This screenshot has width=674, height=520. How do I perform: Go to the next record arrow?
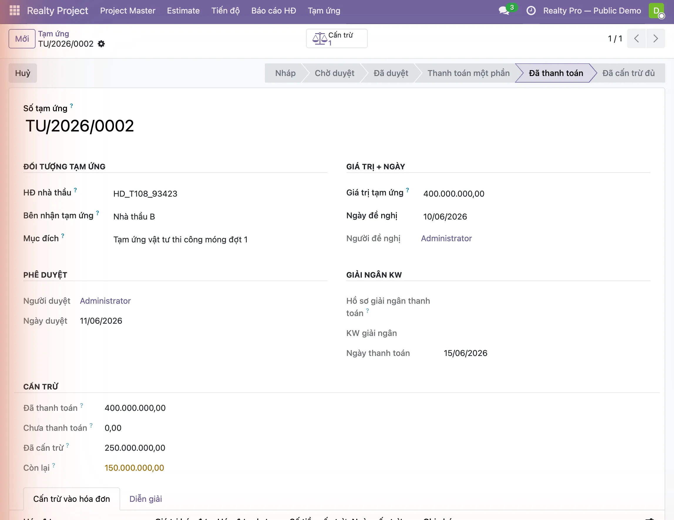coord(655,38)
